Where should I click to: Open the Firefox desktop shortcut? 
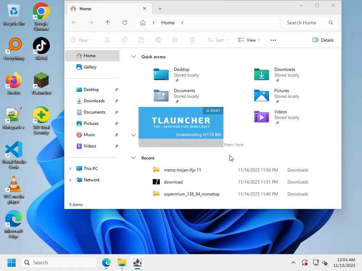pyautogui.click(x=14, y=83)
